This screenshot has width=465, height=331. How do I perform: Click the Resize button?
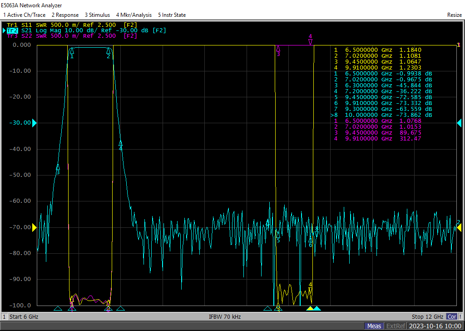point(454,15)
